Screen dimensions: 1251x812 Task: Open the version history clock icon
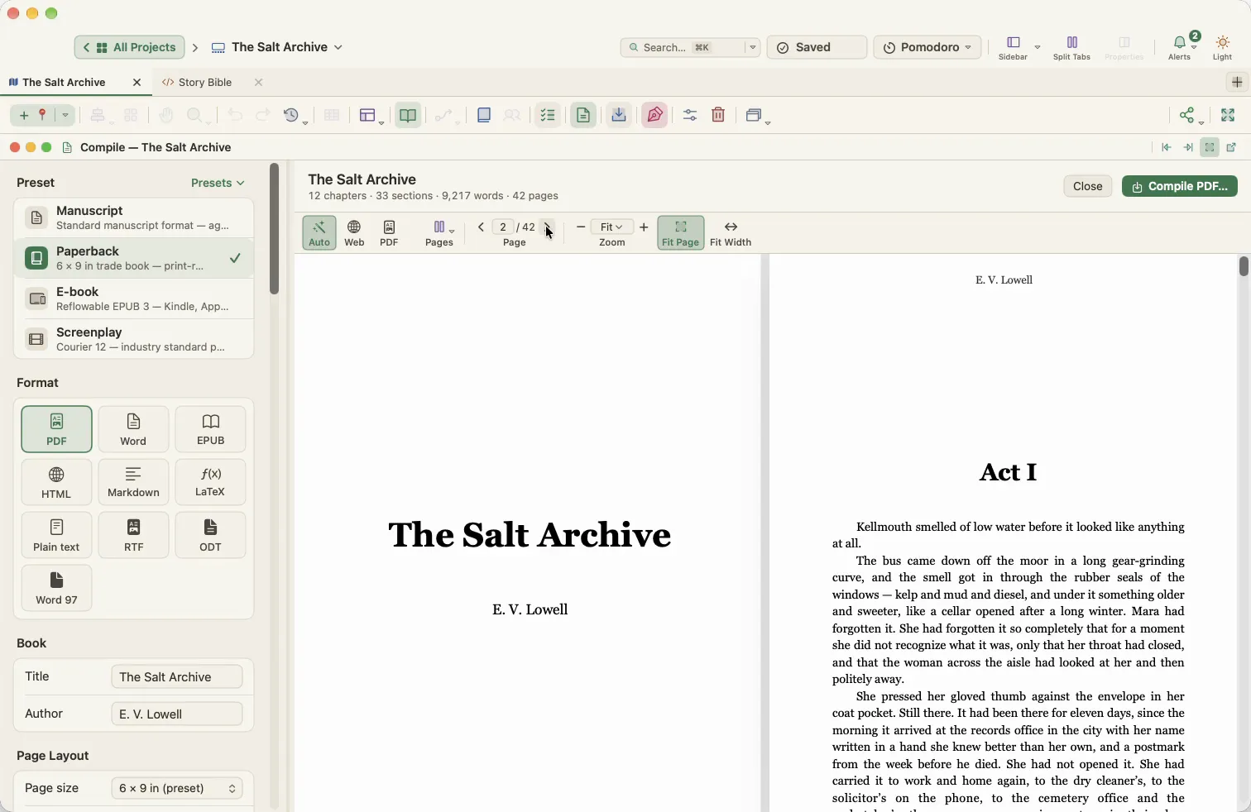pos(292,115)
